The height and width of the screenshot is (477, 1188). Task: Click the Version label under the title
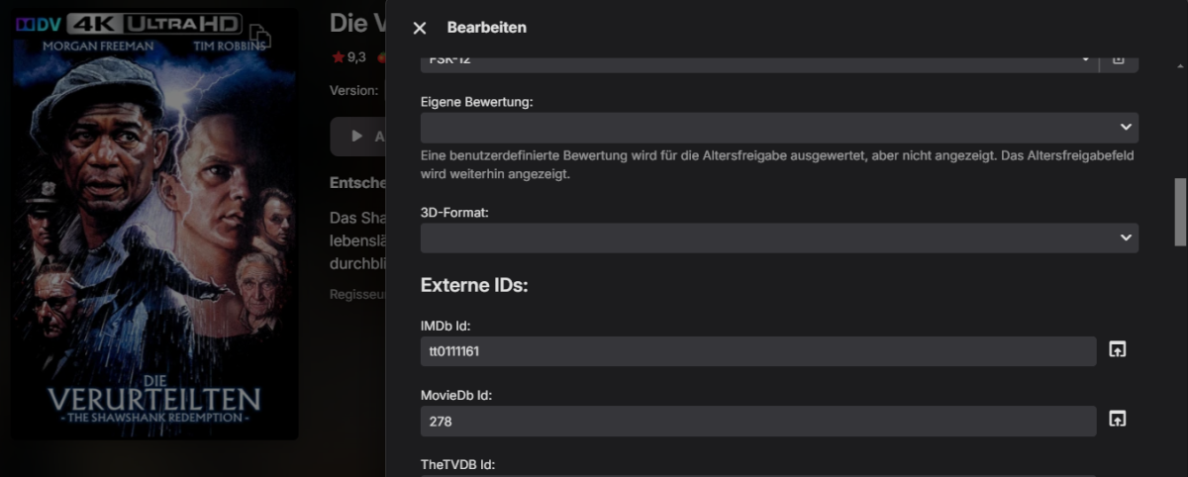353,90
